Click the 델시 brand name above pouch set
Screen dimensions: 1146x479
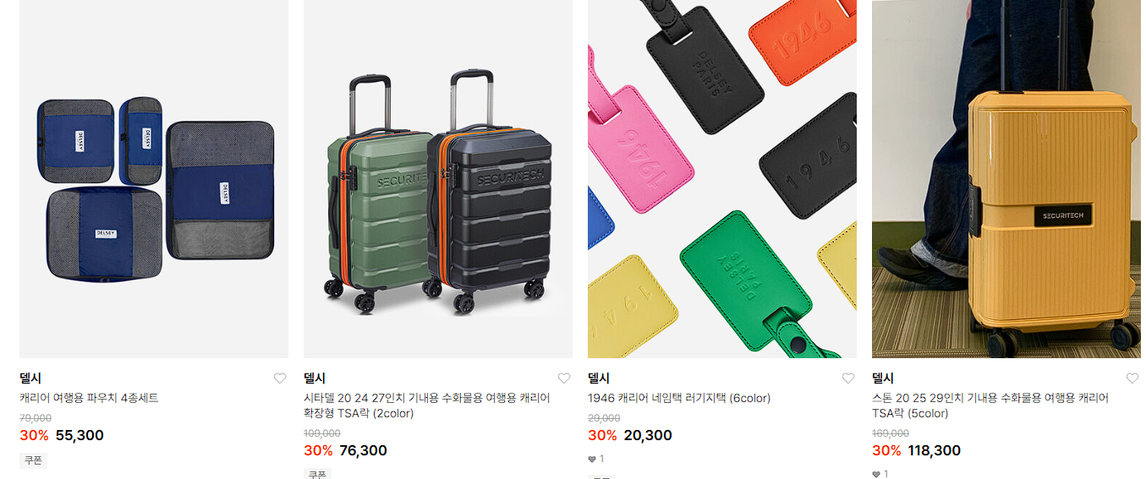pos(30,378)
